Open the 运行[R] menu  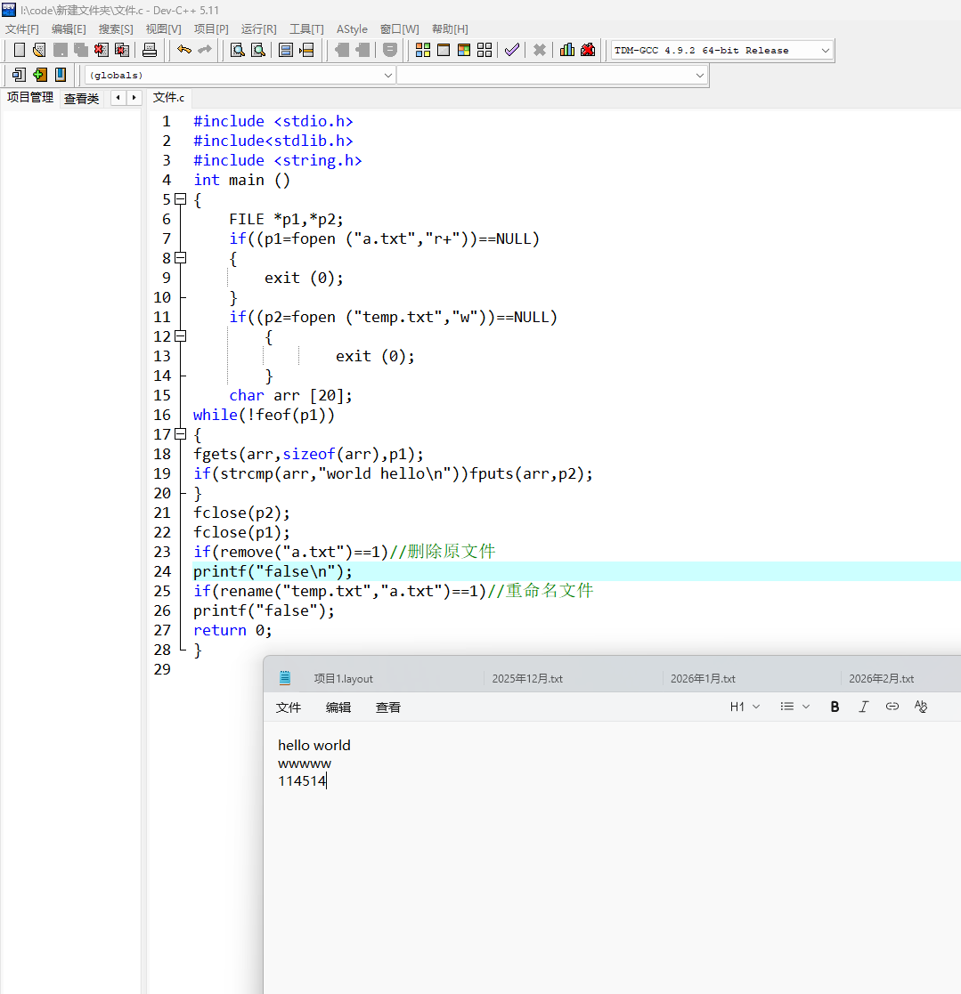259,29
